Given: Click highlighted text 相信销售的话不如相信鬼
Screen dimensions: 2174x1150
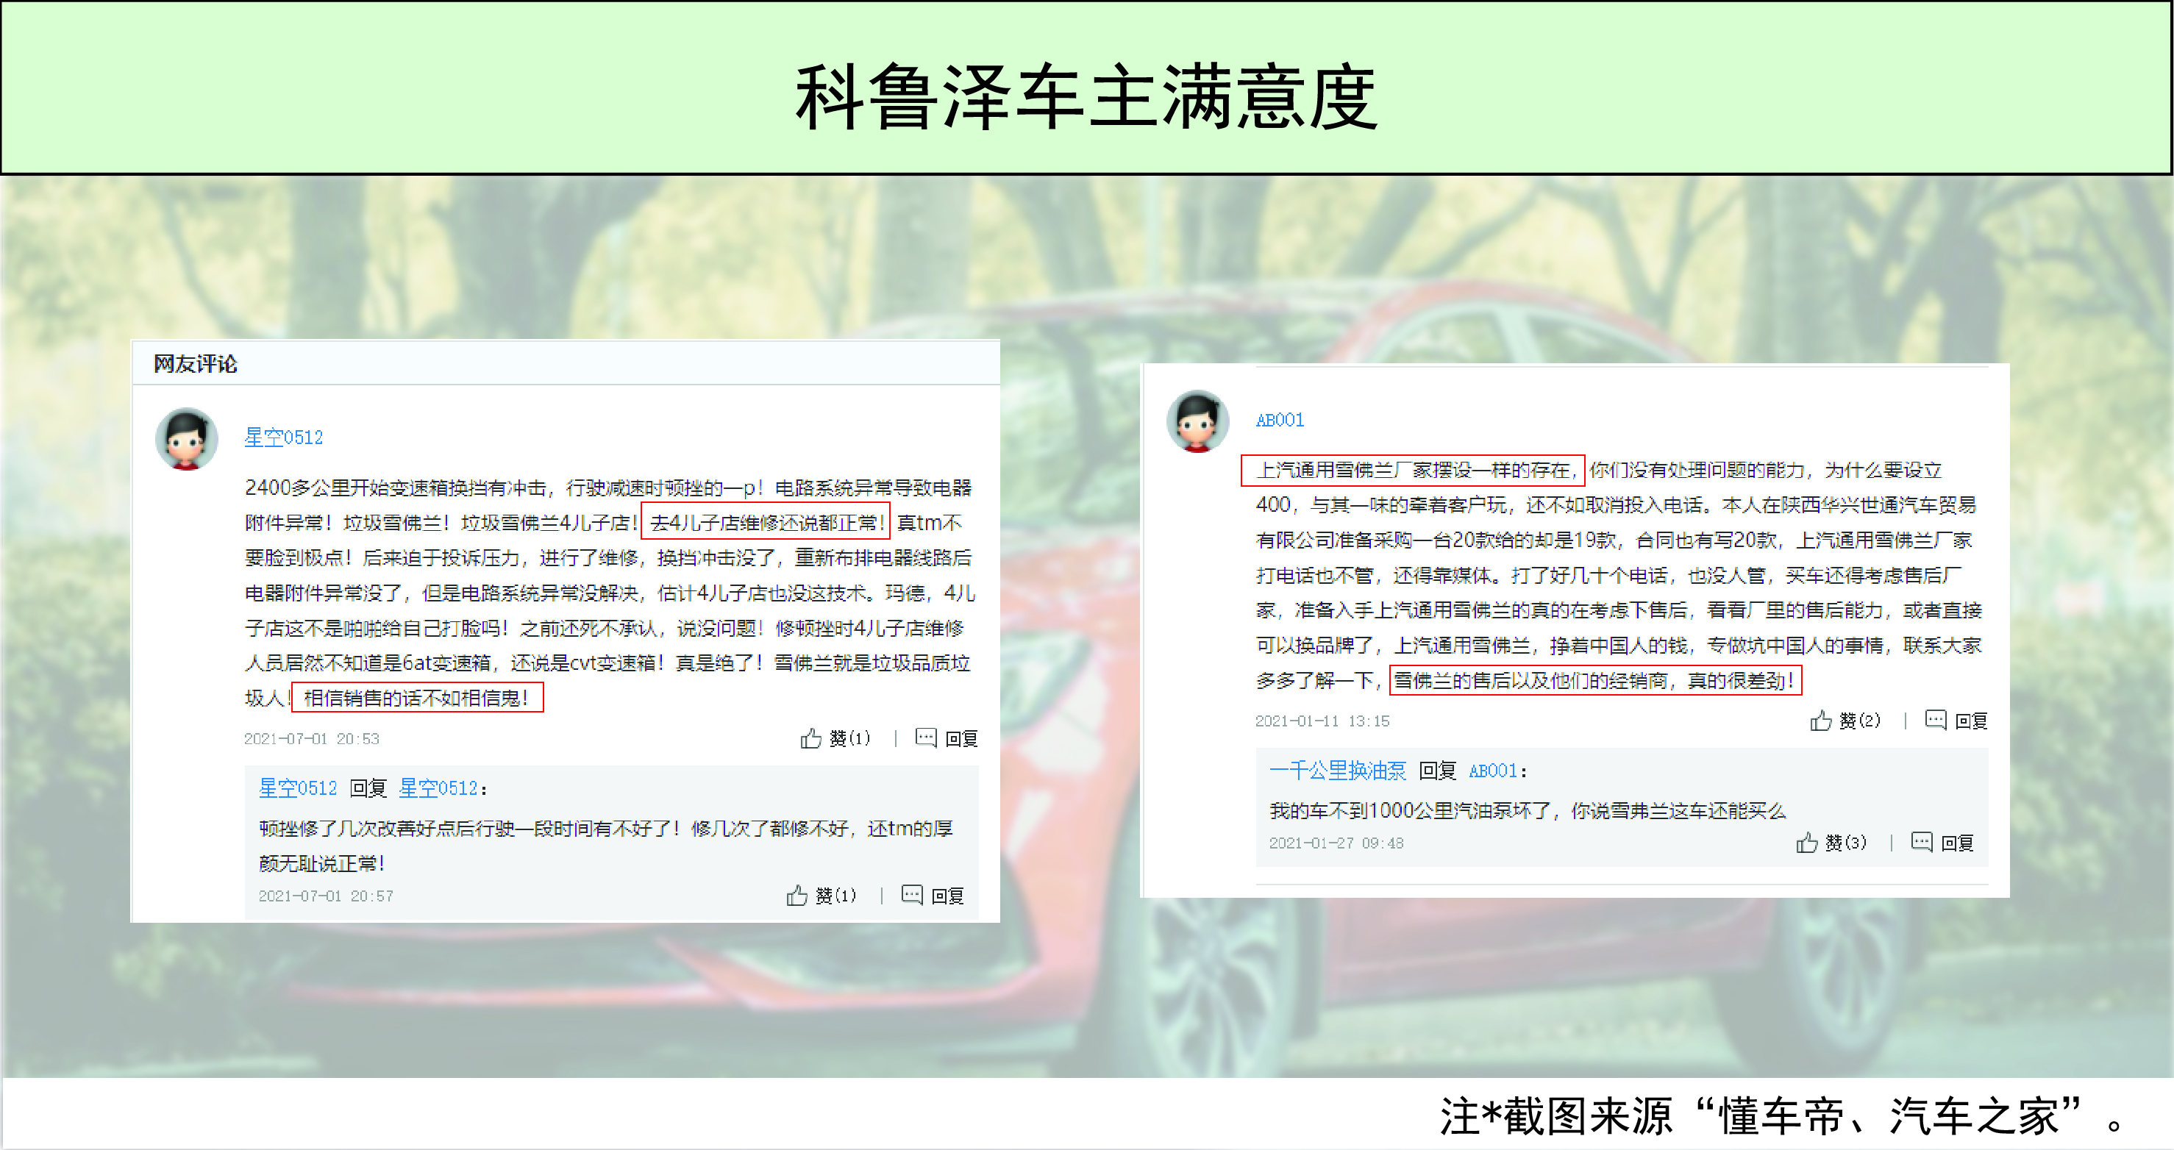Looking at the screenshot, I should tap(417, 698).
